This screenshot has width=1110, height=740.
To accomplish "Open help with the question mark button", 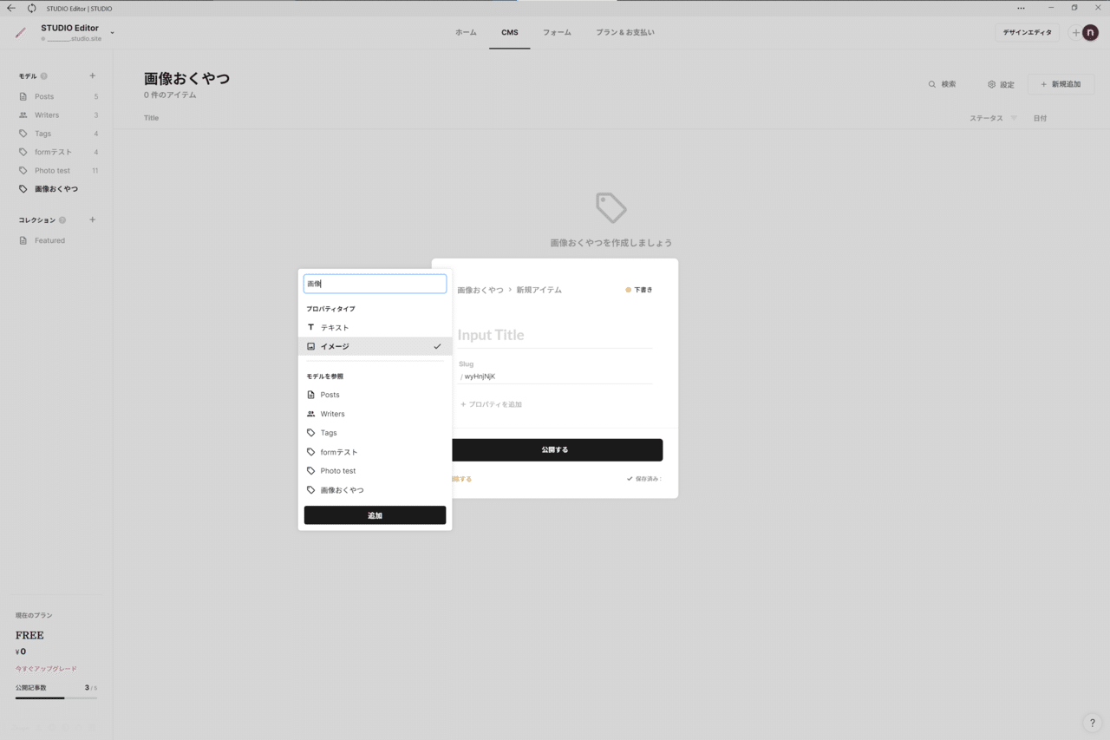I will tap(1093, 724).
